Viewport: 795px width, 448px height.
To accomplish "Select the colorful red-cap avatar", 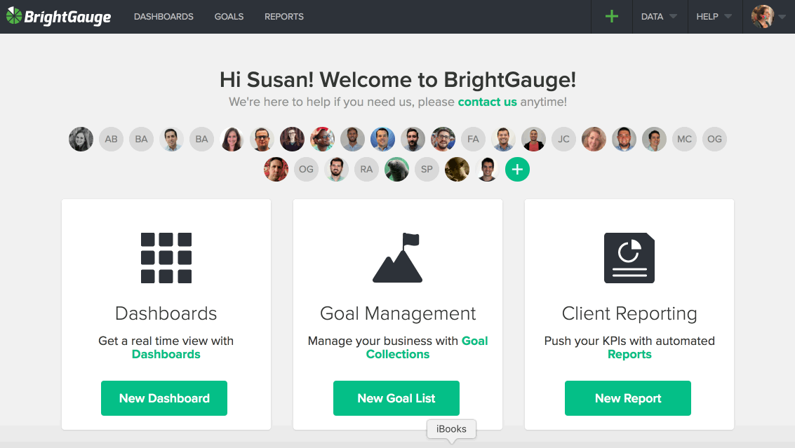I will coord(323,139).
